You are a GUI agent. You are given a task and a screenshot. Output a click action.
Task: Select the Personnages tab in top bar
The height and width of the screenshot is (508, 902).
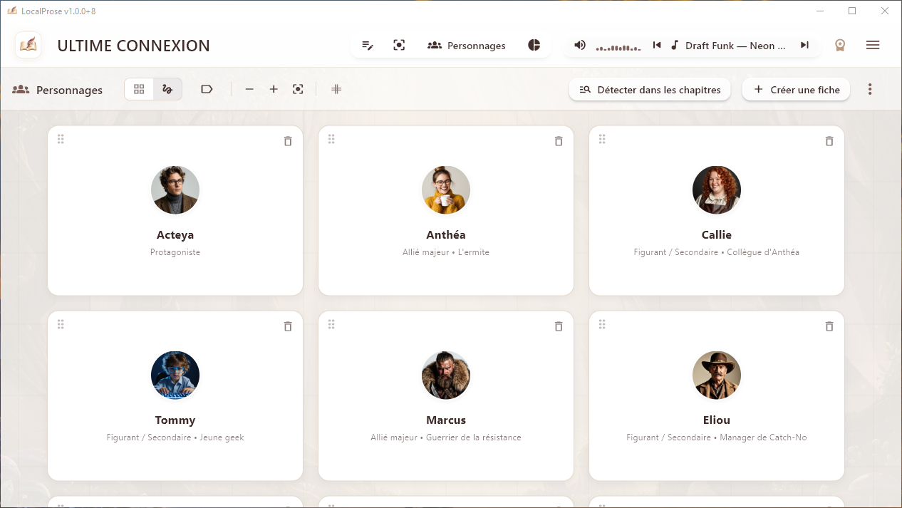[x=467, y=46]
